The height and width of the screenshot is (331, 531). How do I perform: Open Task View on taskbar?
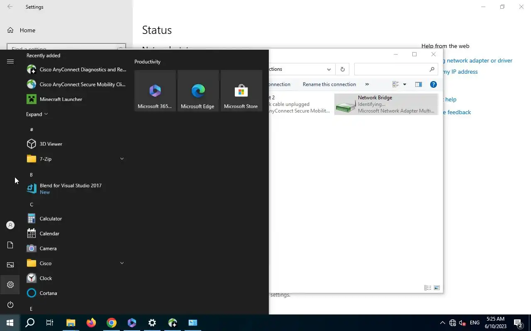pos(50,323)
